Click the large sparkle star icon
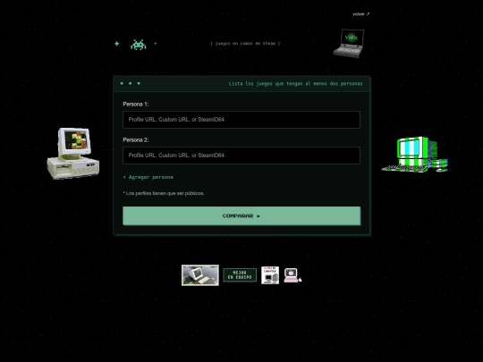 pyautogui.click(x=117, y=44)
